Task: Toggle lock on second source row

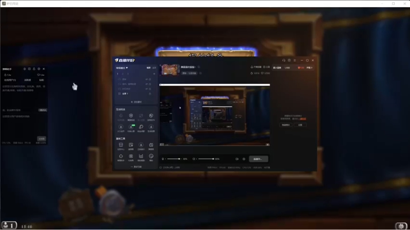Action: tap(150, 84)
